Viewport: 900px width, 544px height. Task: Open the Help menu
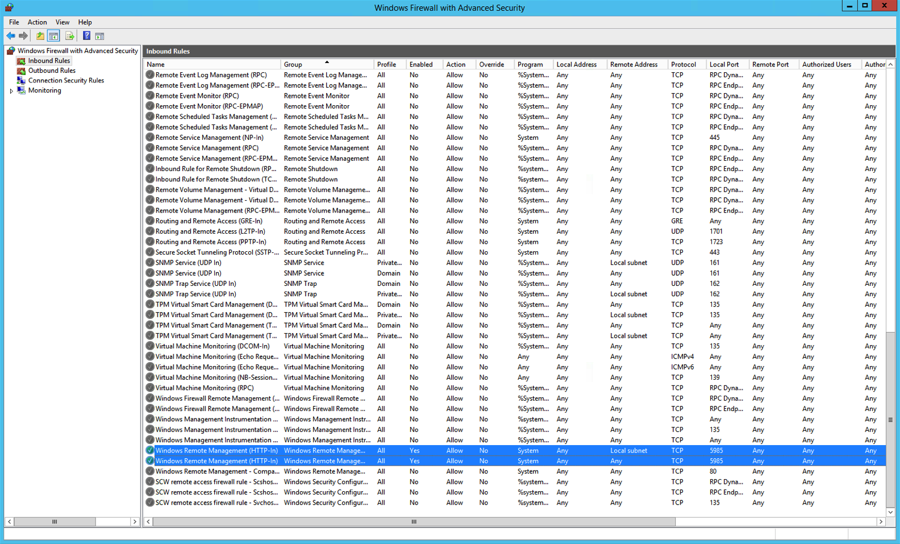click(x=85, y=22)
